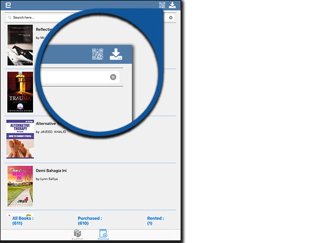Screen dimensions: 311x243
Task: Switch to the Download tab
Action: [x=103, y=235]
